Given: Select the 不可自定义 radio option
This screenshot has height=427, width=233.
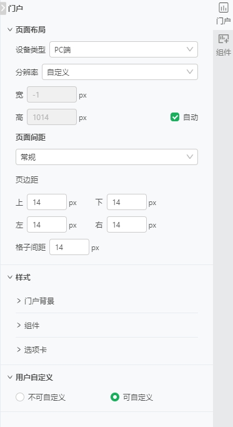Looking at the screenshot, I should [20, 397].
